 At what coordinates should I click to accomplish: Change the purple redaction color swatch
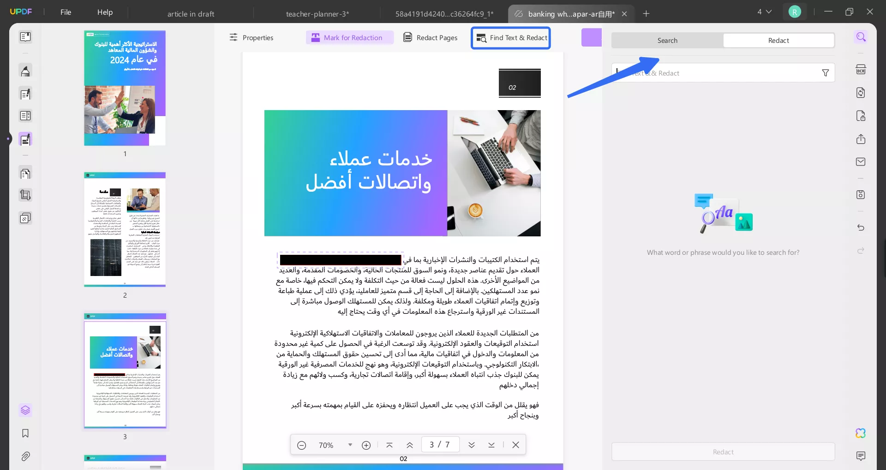tap(591, 37)
